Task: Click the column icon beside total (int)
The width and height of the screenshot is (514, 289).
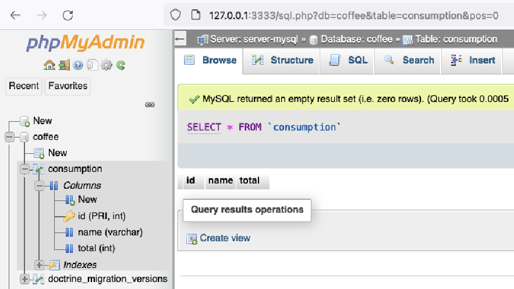Action: [x=69, y=248]
